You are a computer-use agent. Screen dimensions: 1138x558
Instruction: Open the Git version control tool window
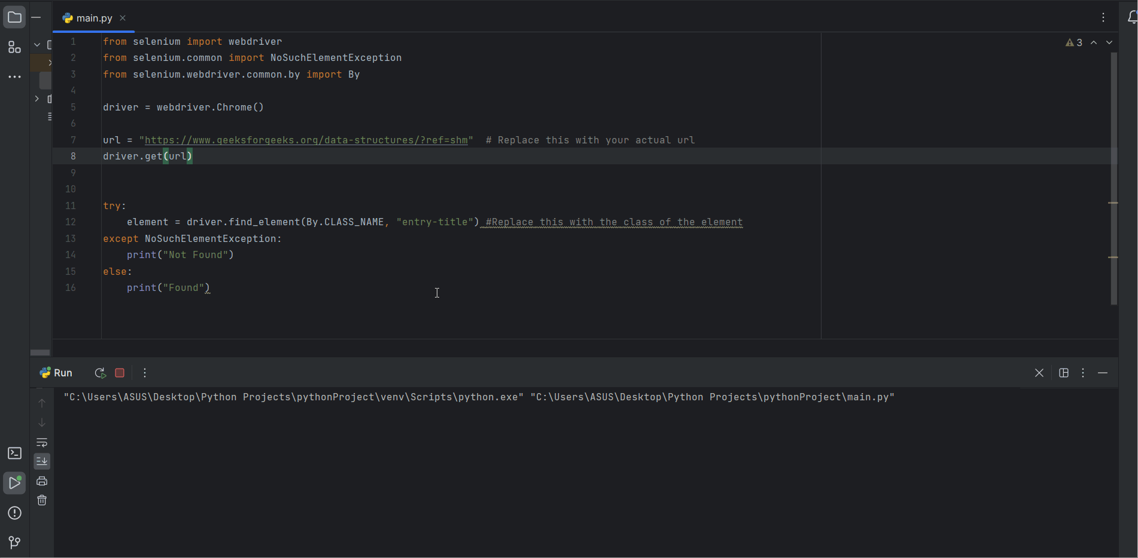[x=14, y=542]
